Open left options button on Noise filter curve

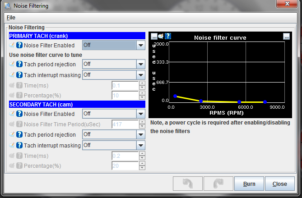pyautogui.click(x=154, y=36)
